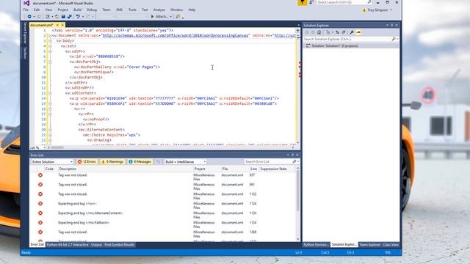Switch to the Team Explorer tab
This screenshot has width=470, height=264.
pos(370,245)
